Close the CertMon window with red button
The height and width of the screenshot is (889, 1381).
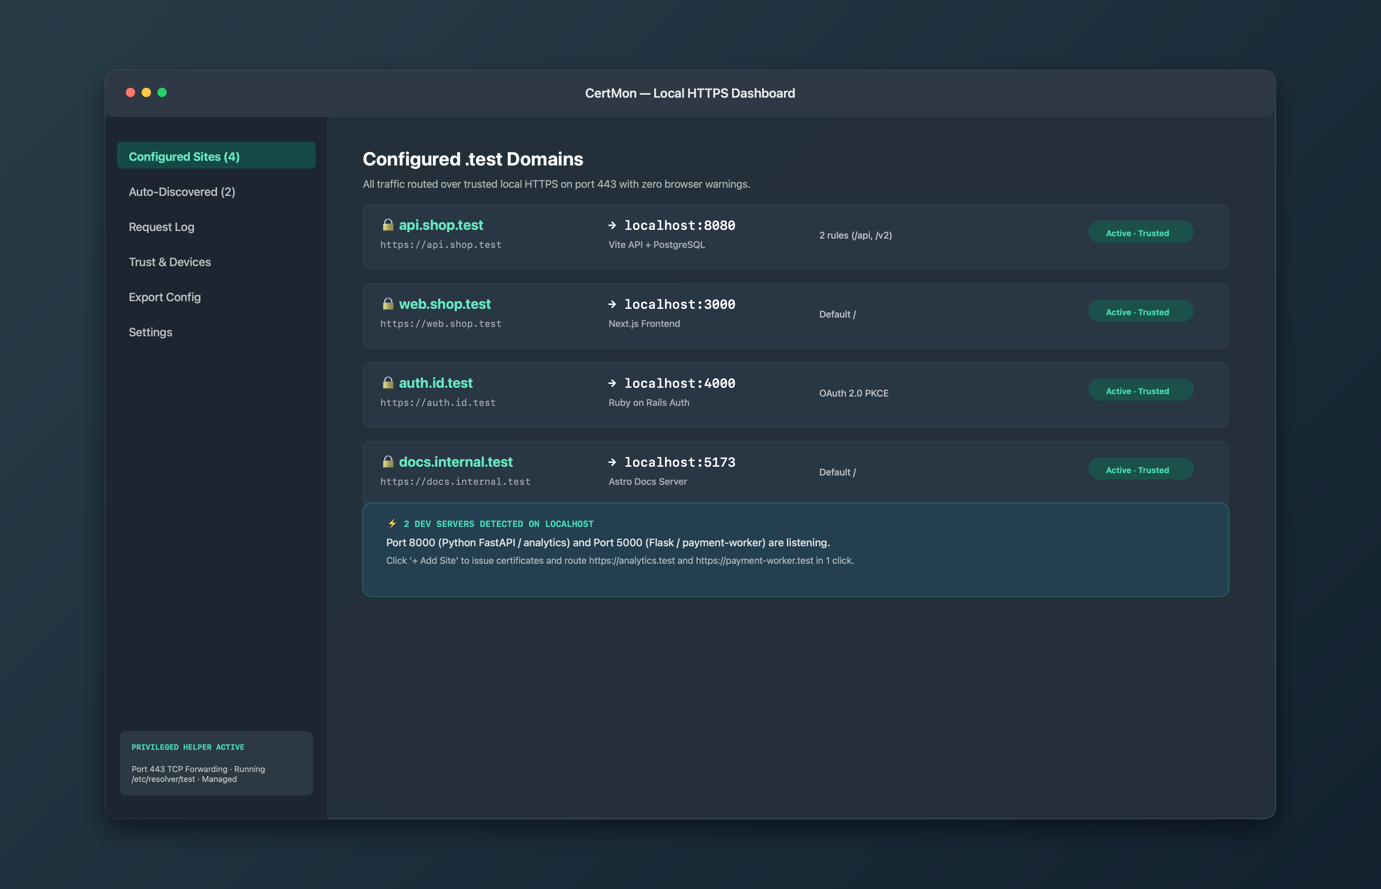[x=130, y=92]
